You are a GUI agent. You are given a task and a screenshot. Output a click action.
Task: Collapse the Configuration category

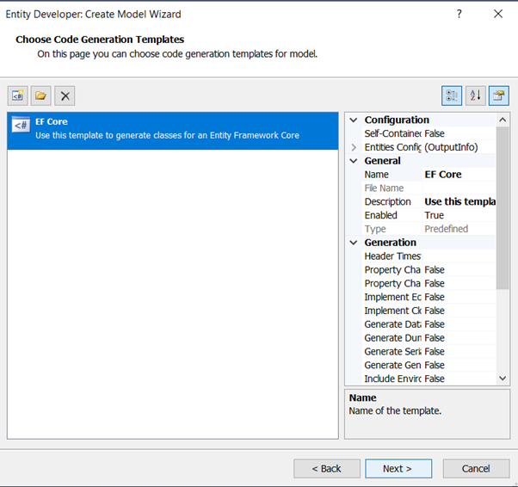[x=354, y=120]
